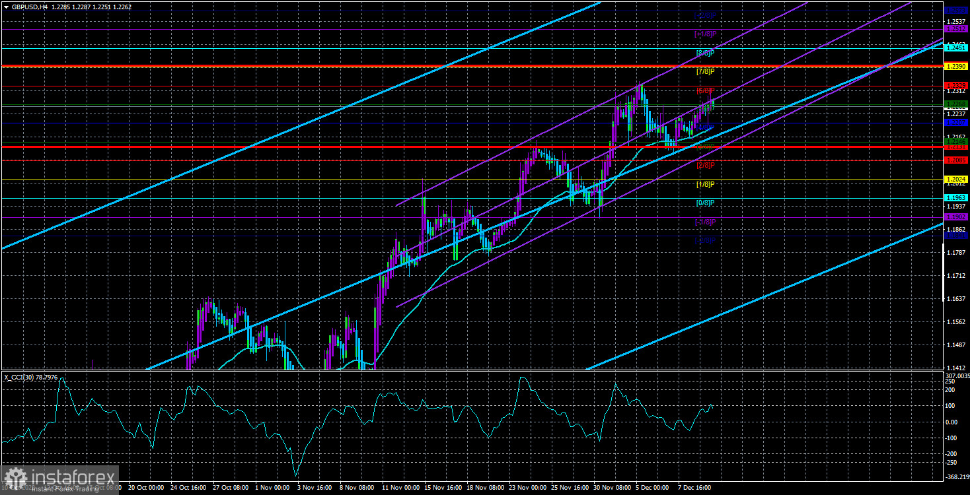
Task: Click the 1.1963 price level tag
Action: click(x=956, y=197)
